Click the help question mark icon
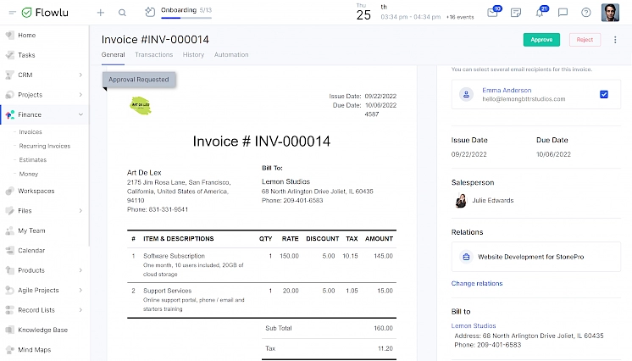 coord(586,13)
